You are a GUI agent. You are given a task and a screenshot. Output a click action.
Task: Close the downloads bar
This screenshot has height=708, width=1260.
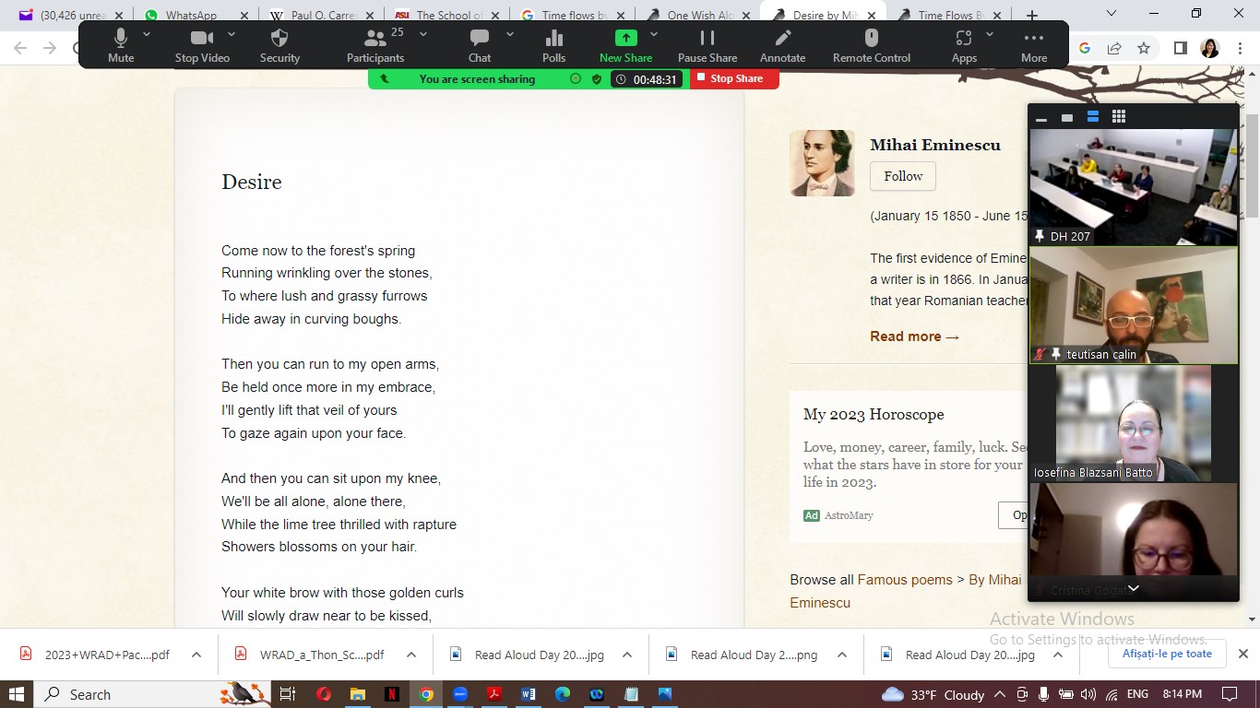click(1242, 654)
